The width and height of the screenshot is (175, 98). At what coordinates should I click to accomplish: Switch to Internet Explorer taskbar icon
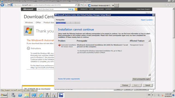point(41,95)
